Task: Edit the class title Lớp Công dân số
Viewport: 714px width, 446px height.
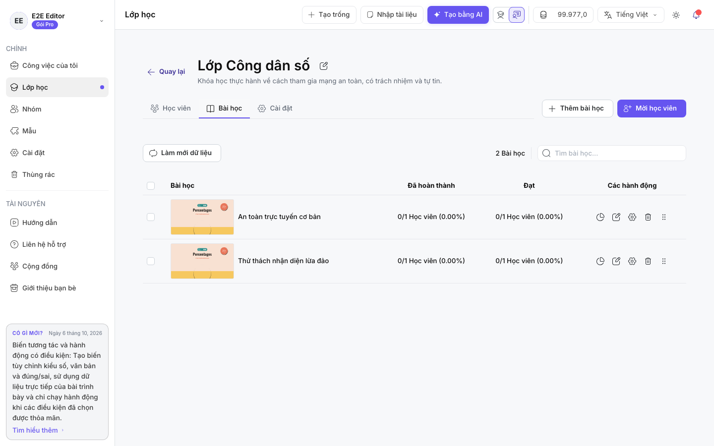Action: coord(324,66)
